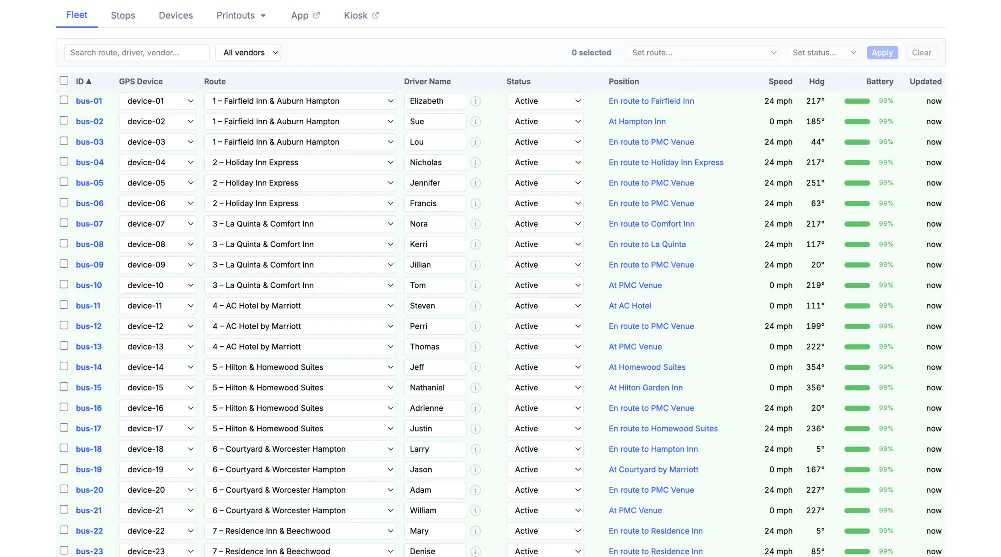Viewport: 1001px width, 557px height.
Task: Click info icon beside driver Perri
Action: coord(475,326)
